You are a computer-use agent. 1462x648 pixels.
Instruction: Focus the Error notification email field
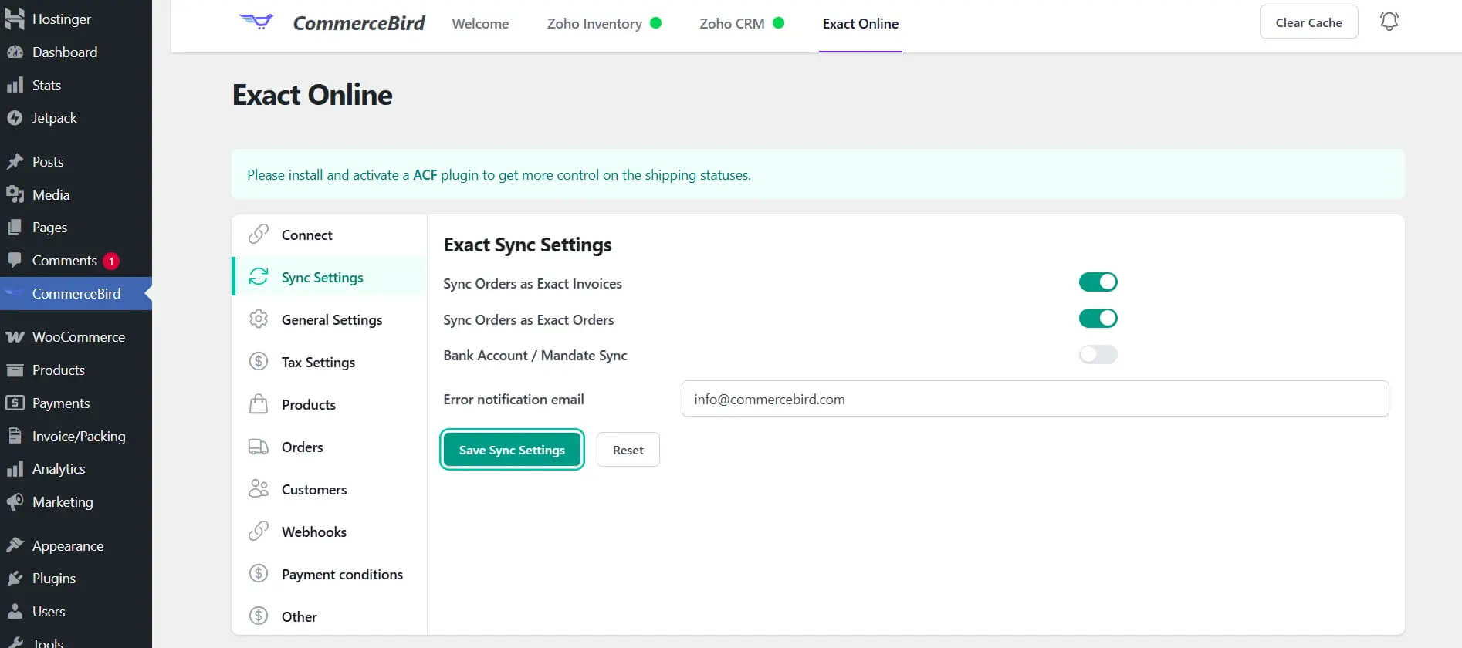pos(1034,399)
